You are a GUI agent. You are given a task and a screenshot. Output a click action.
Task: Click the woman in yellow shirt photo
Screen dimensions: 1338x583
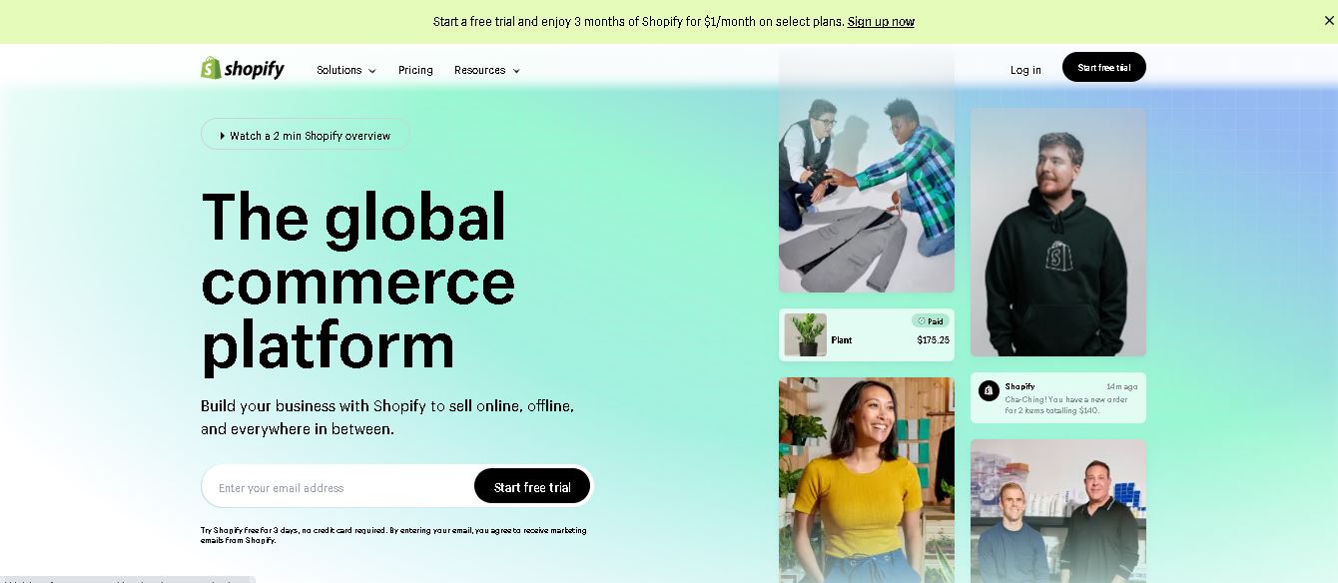867,479
